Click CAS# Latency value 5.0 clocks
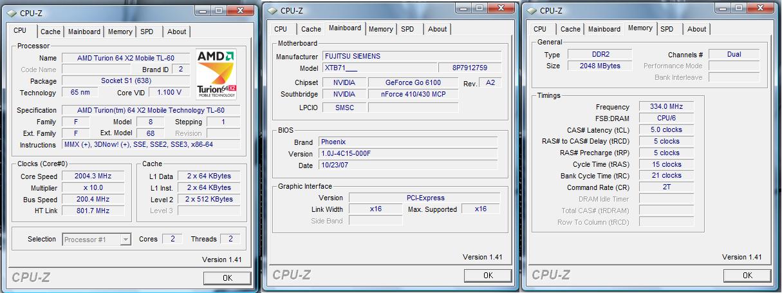 [x=666, y=130]
